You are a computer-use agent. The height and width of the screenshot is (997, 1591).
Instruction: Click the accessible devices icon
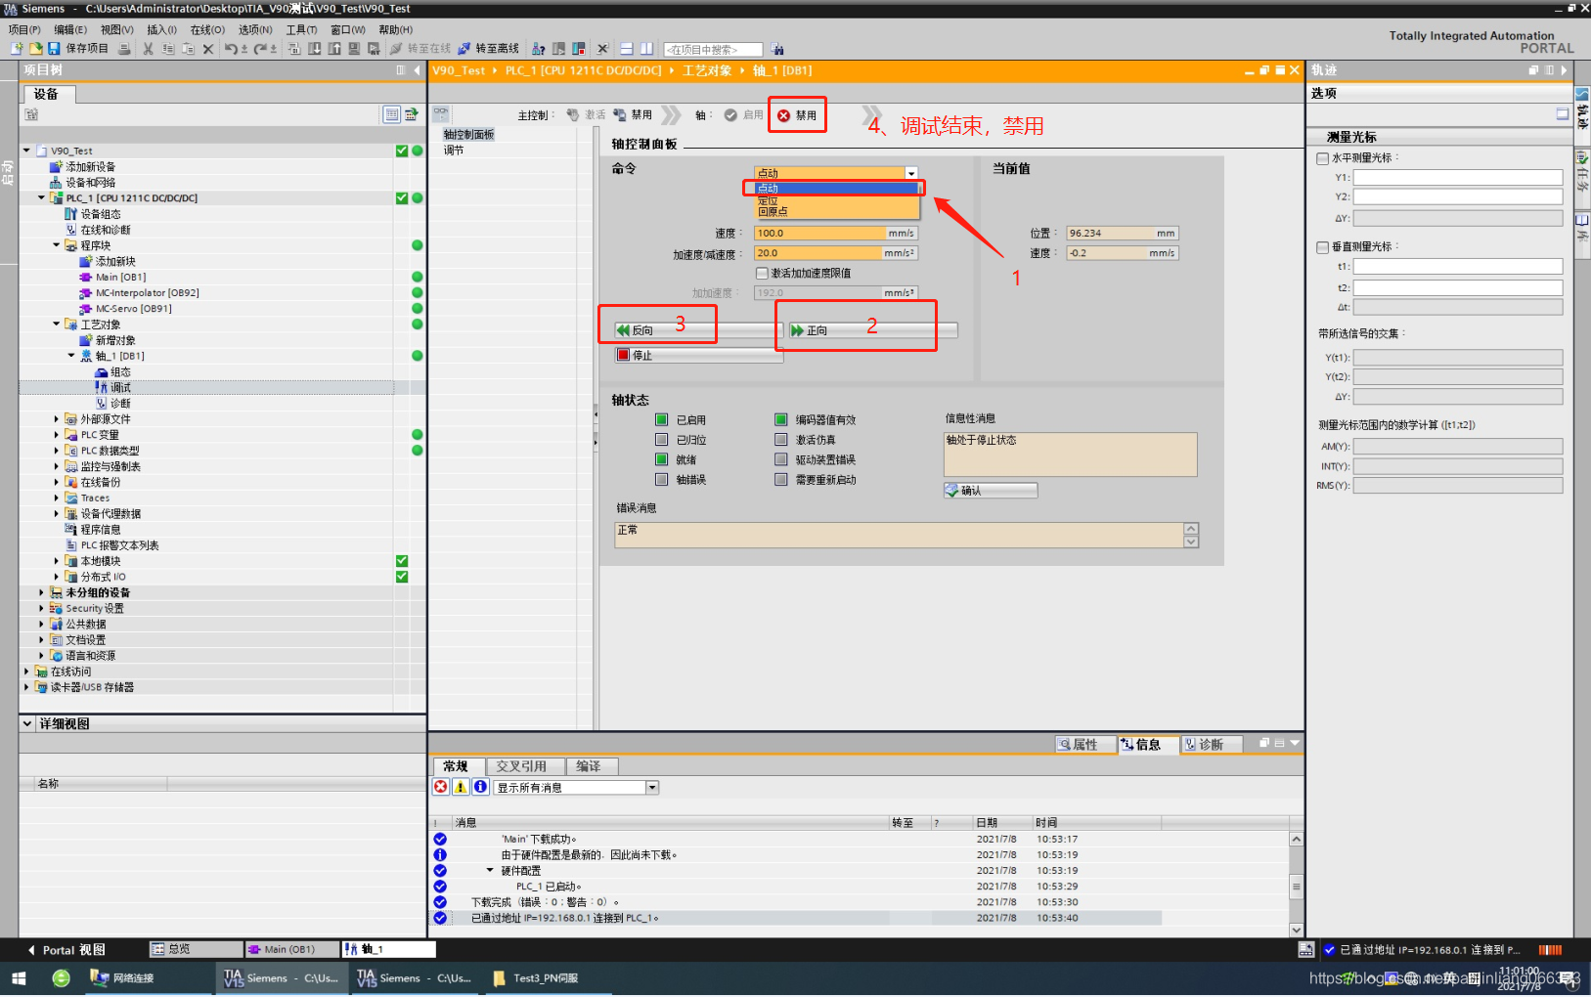point(539,48)
